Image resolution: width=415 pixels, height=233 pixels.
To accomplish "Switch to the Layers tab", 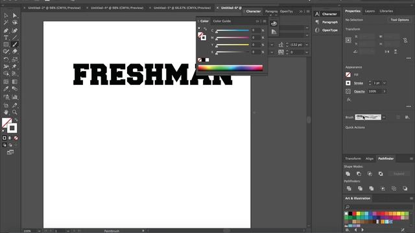I will point(370,11).
